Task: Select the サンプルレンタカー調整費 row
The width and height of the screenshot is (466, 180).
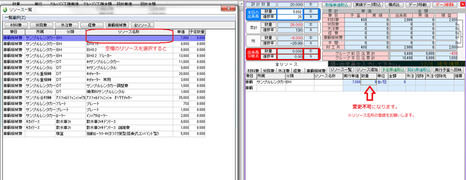Action: 104,85
